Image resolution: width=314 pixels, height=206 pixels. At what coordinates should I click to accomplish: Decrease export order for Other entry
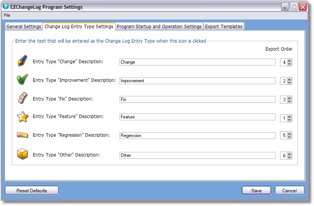290,157
